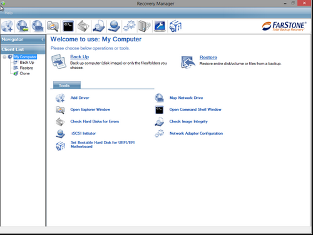Click the Check Image Integrity toolbar icon
Image resolution: width=313 pixels, height=235 pixels.
pos(99,26)
